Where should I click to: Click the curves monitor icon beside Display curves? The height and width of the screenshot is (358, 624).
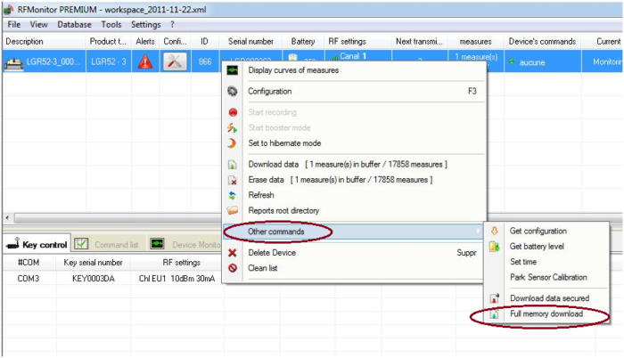coord(233,70)
